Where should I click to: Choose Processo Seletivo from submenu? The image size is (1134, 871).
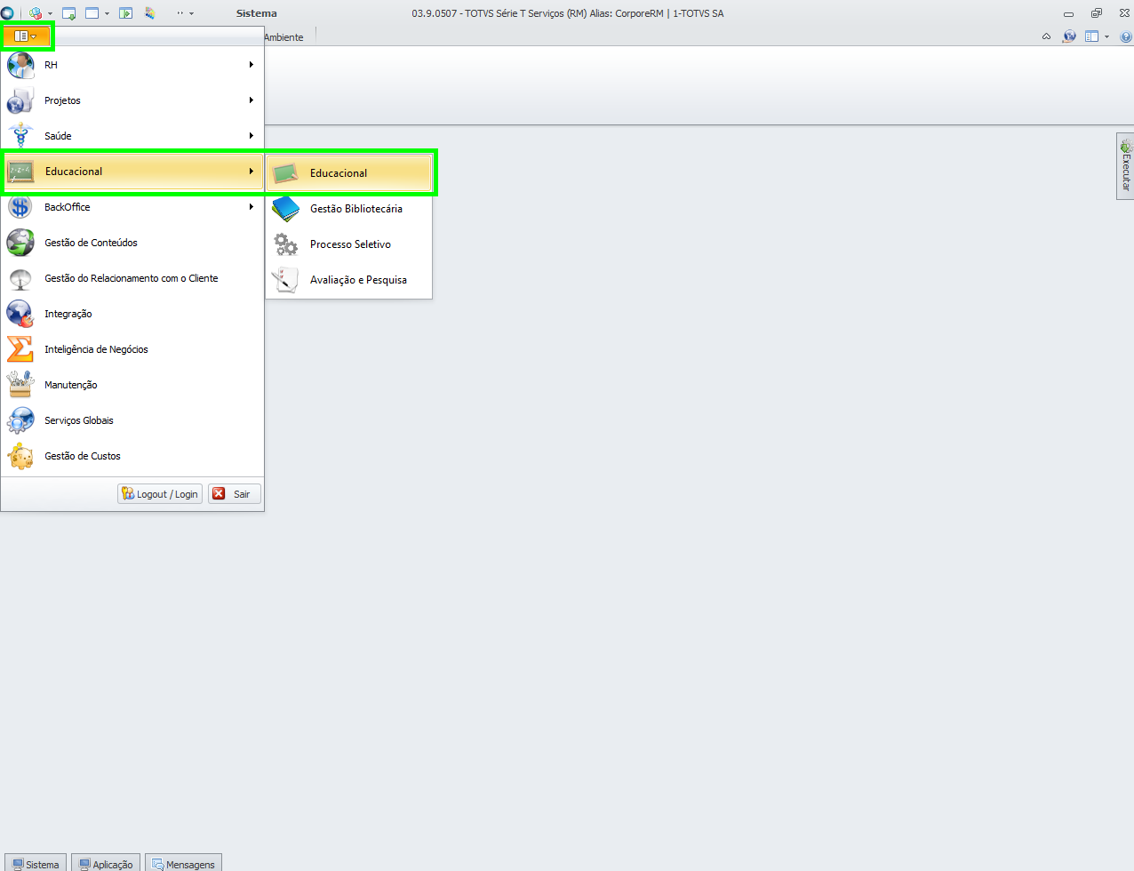click(x=349, y=244)
